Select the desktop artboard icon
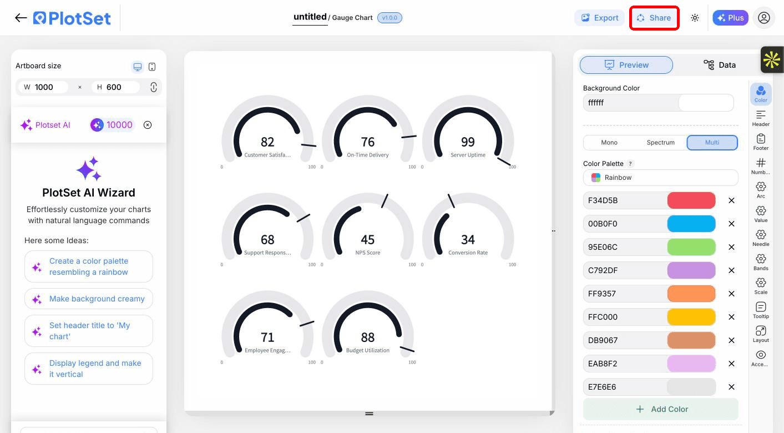 [137, 67]
